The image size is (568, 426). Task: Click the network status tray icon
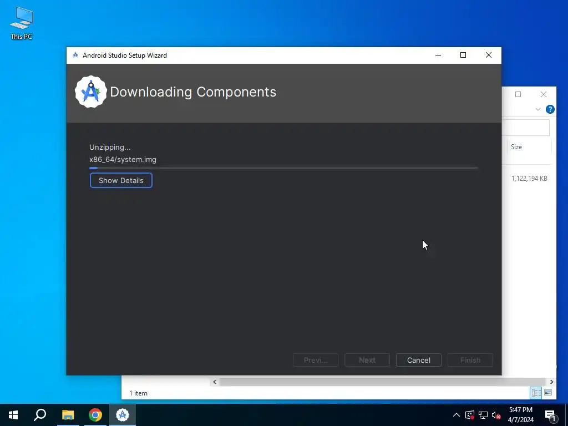coord(483,415)
